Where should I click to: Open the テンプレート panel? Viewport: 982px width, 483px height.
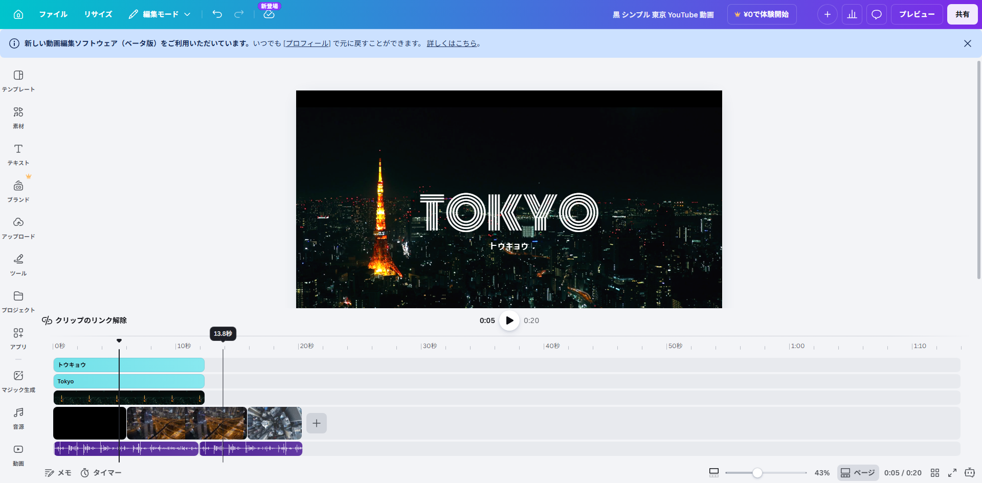click(18, 81)
